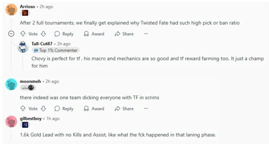This screenshot has width=269, height=144.
Task: Click moonmeh's avatar image
Action: [11, 84]
